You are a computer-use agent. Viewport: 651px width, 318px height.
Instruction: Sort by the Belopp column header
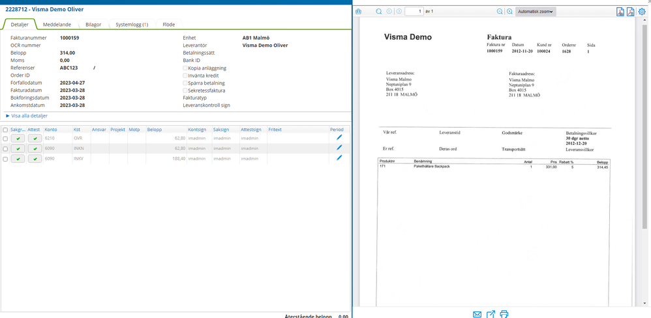tap(155, 130)
